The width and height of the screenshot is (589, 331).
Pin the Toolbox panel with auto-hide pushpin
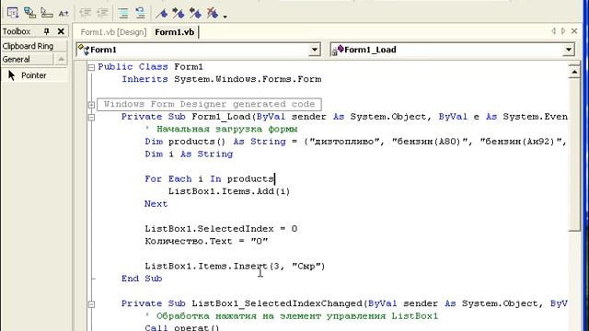[x=47, y=31]
